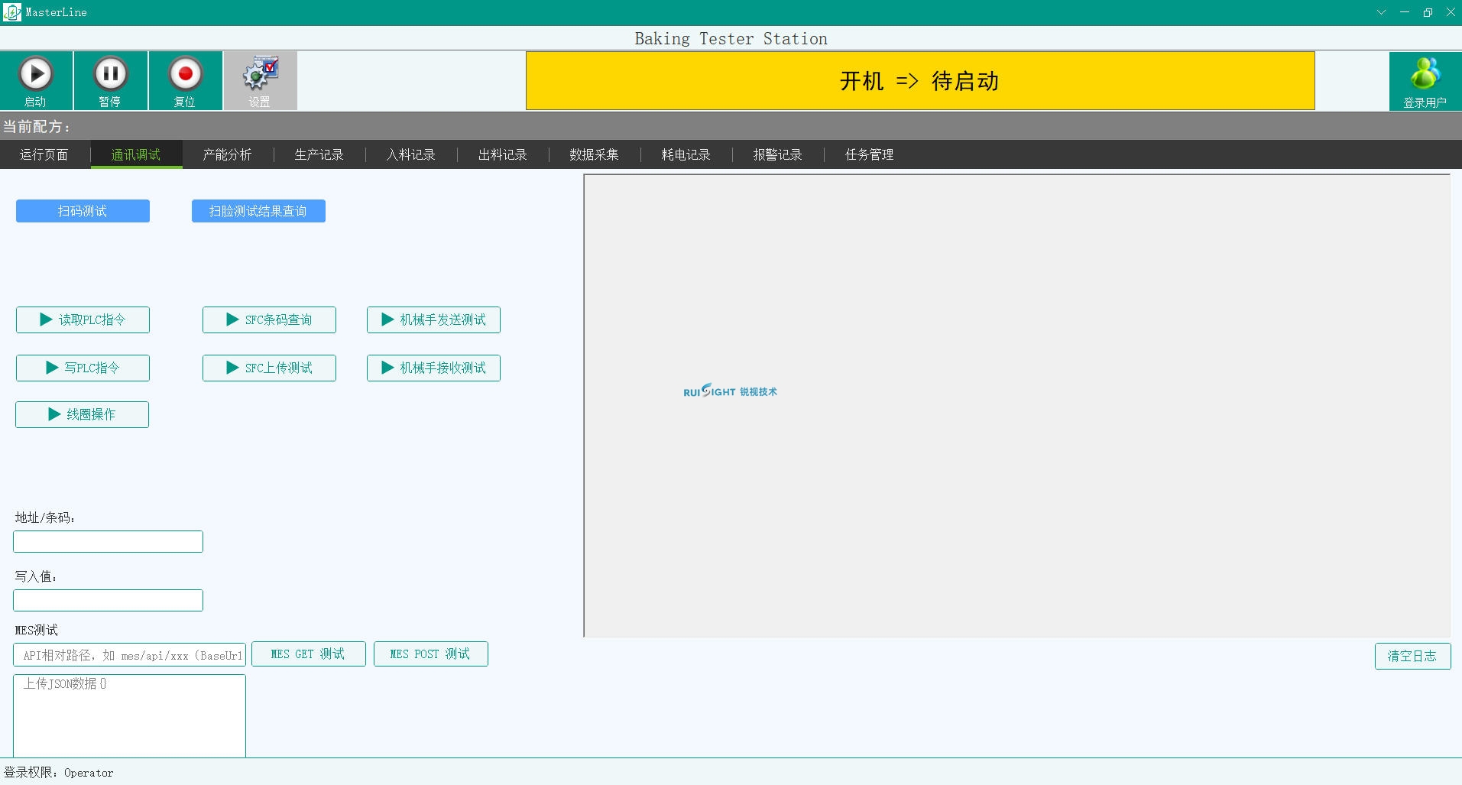Click the 清空日志 clear log button
Viewport: 1462px width, 785px height.
(1412, 656)
